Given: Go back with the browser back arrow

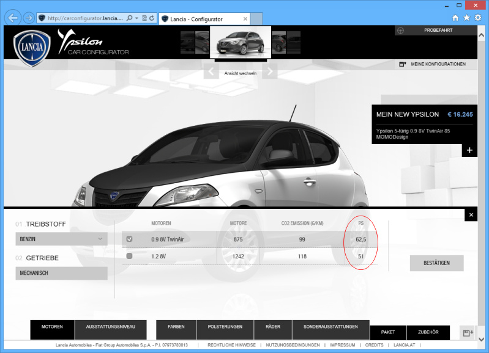Looking at the screenshot, I should coord(13,18).
